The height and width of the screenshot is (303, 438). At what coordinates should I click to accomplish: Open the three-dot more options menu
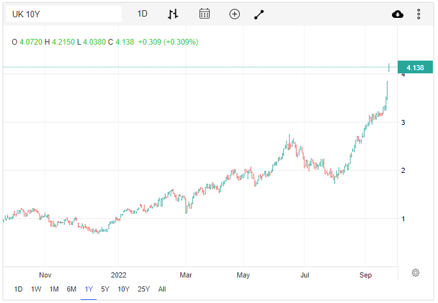[x=419, y=14]
